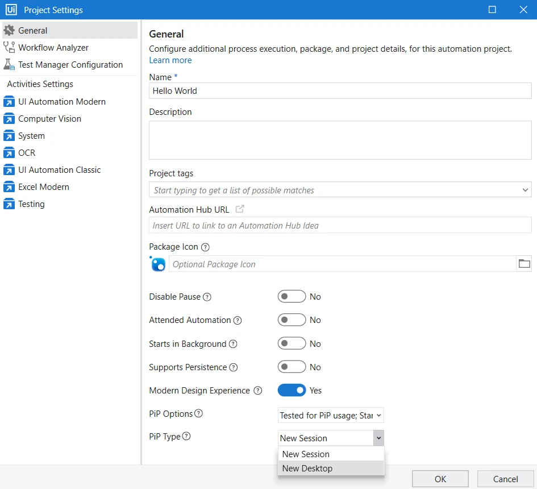Open UI Automation Modern settings
Screen dimensions: 537x489
70,101
